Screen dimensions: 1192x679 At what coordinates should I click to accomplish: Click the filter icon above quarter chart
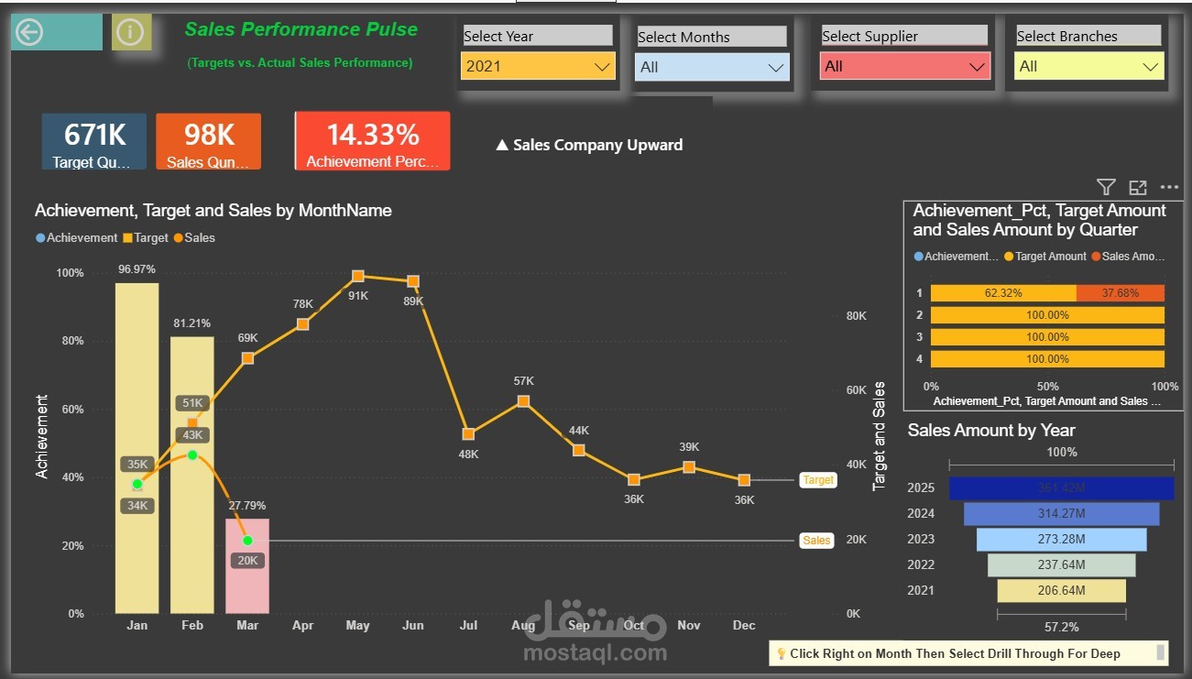(1106, 187)
